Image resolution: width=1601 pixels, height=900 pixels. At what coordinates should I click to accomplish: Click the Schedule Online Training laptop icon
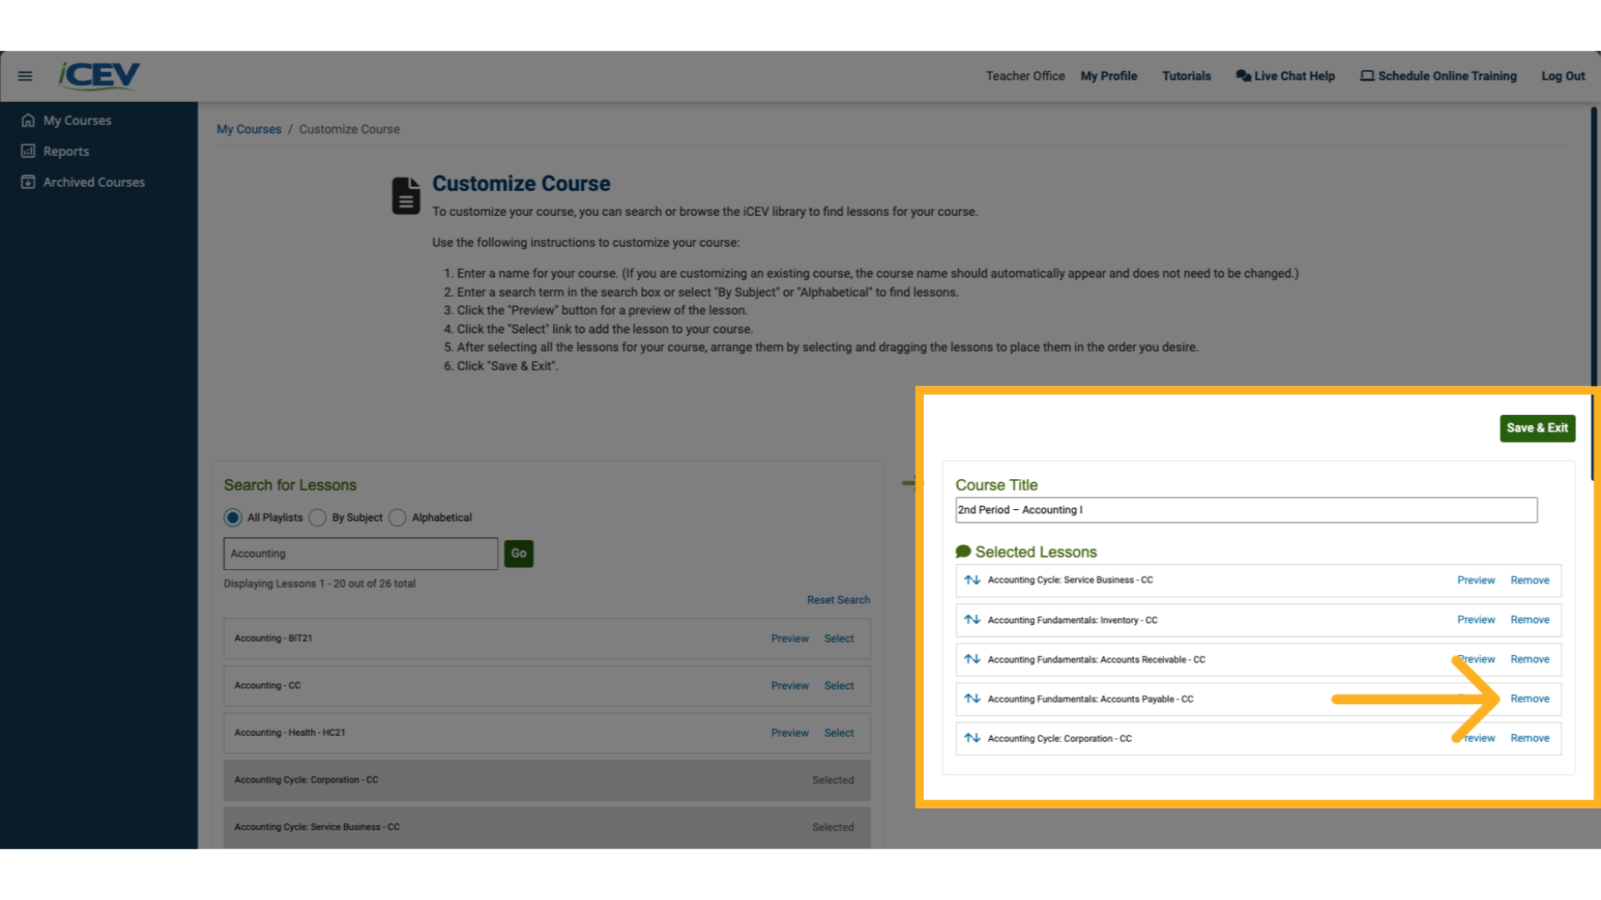(x=1368, y=76)
